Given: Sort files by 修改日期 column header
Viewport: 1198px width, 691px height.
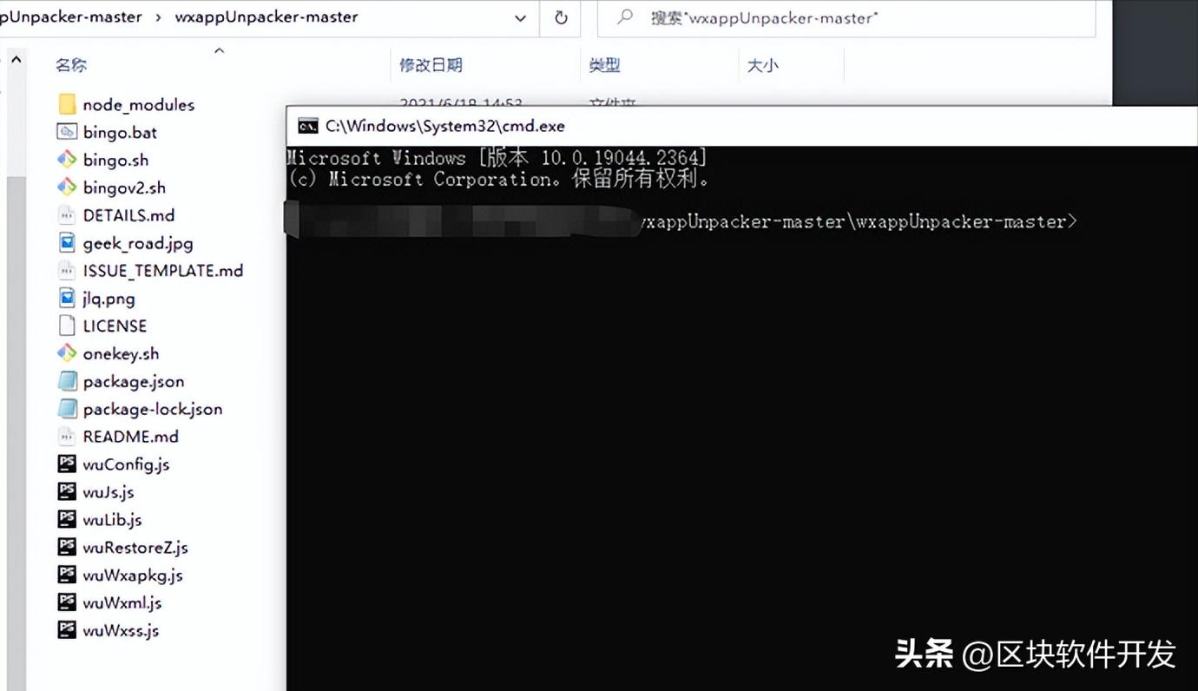Looking at the screenshot, I should point(432,64).
